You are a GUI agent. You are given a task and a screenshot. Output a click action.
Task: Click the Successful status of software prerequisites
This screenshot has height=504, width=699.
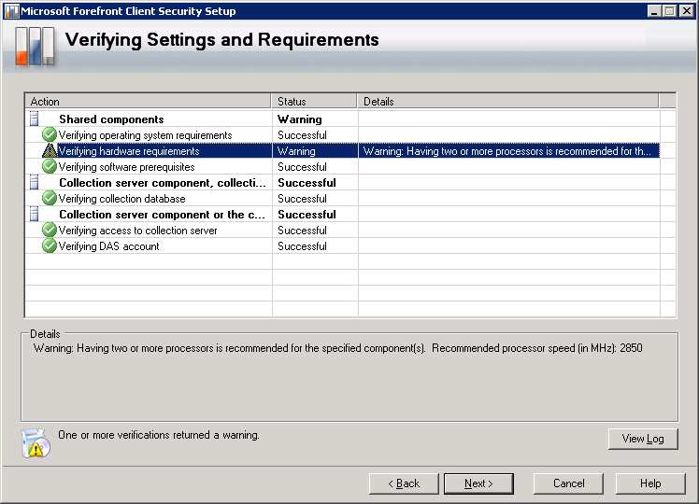point(302,167)
